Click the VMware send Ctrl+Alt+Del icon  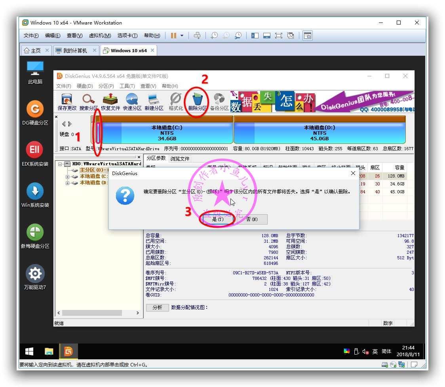pos(197,36)
